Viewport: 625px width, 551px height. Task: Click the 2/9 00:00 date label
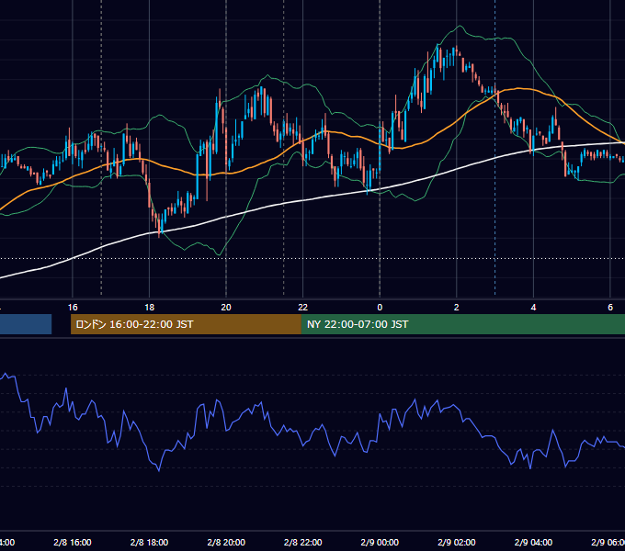(380, 542)
